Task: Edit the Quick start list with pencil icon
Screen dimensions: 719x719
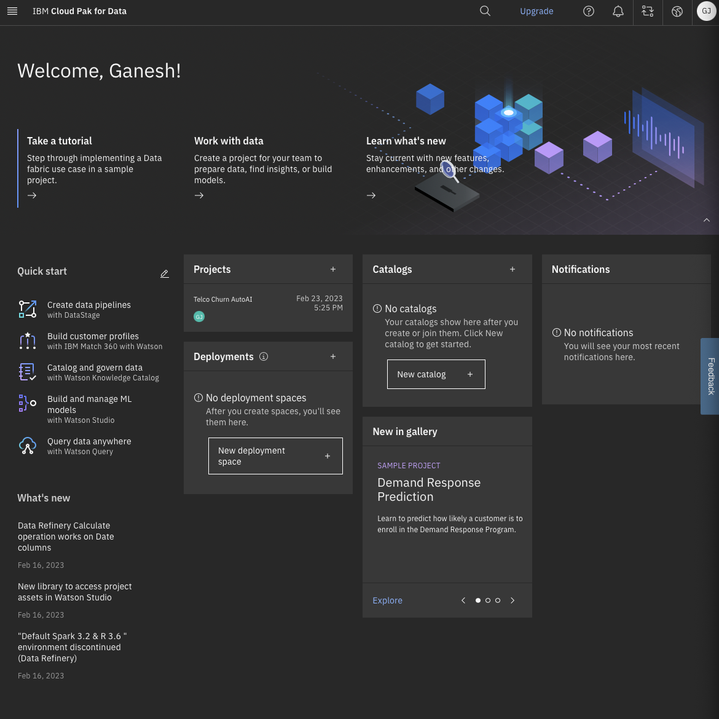Action: pyautogui.click(x=165, y=273)
